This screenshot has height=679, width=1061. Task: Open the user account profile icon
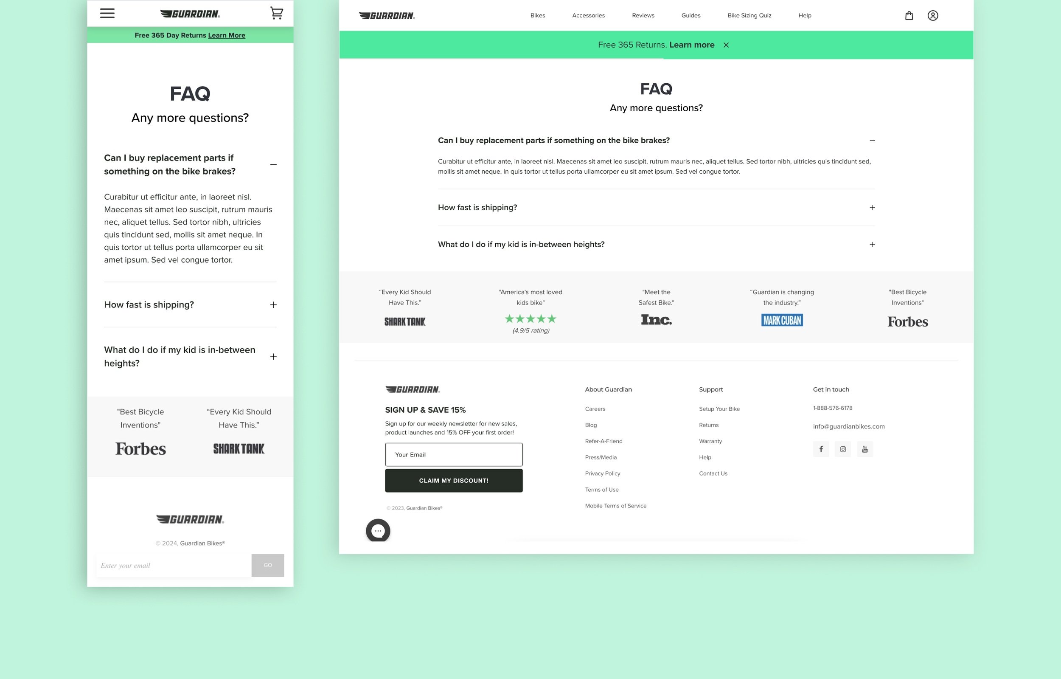point(932,15)
